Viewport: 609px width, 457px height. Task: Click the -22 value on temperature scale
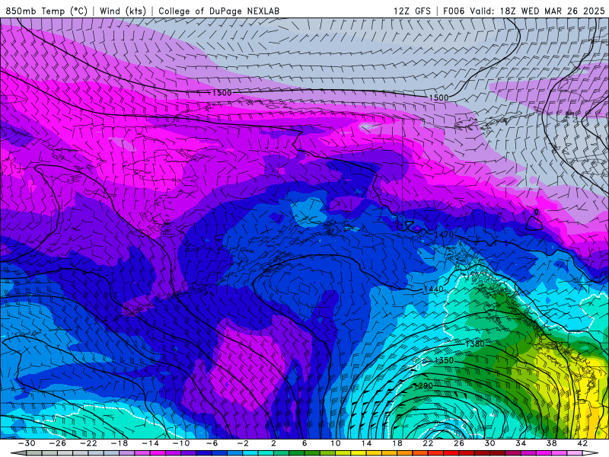tap(88, 443)
